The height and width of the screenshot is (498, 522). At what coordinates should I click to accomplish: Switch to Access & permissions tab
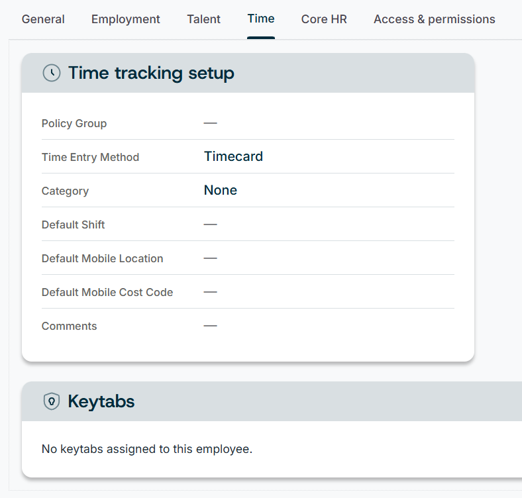435,19
